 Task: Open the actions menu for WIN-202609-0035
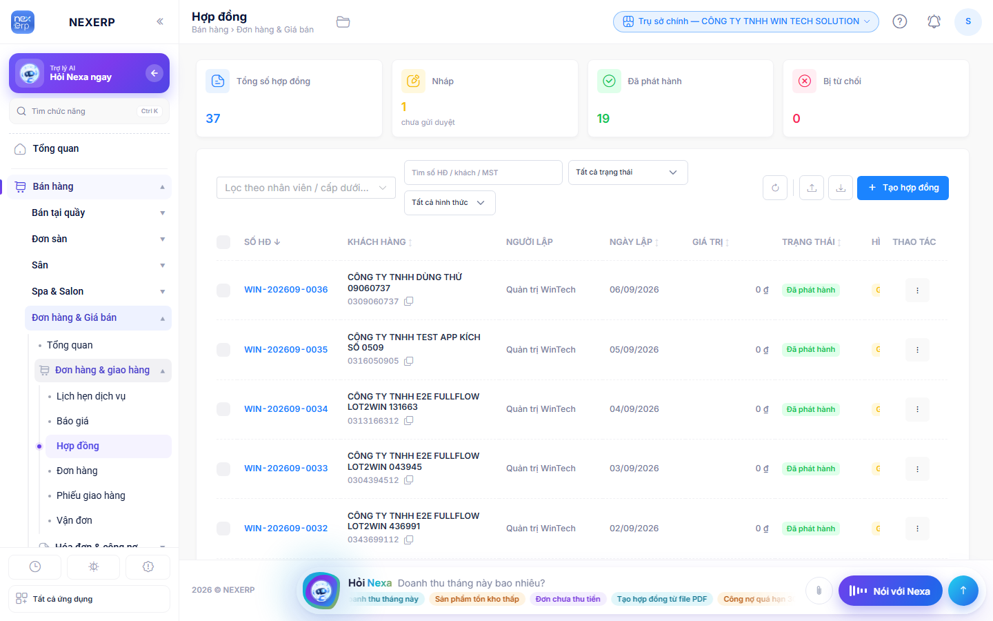[917, 350]
